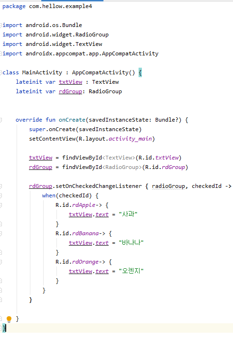Click rdGroup in the lateinit declaration
233x337 pixels.
71,91
